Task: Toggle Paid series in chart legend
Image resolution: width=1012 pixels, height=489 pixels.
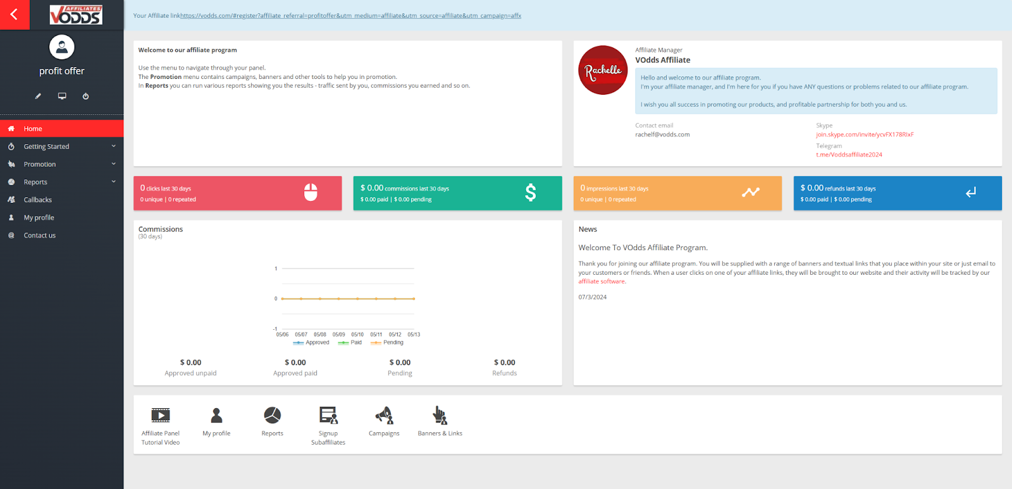Action: click(x=350, y=342)
